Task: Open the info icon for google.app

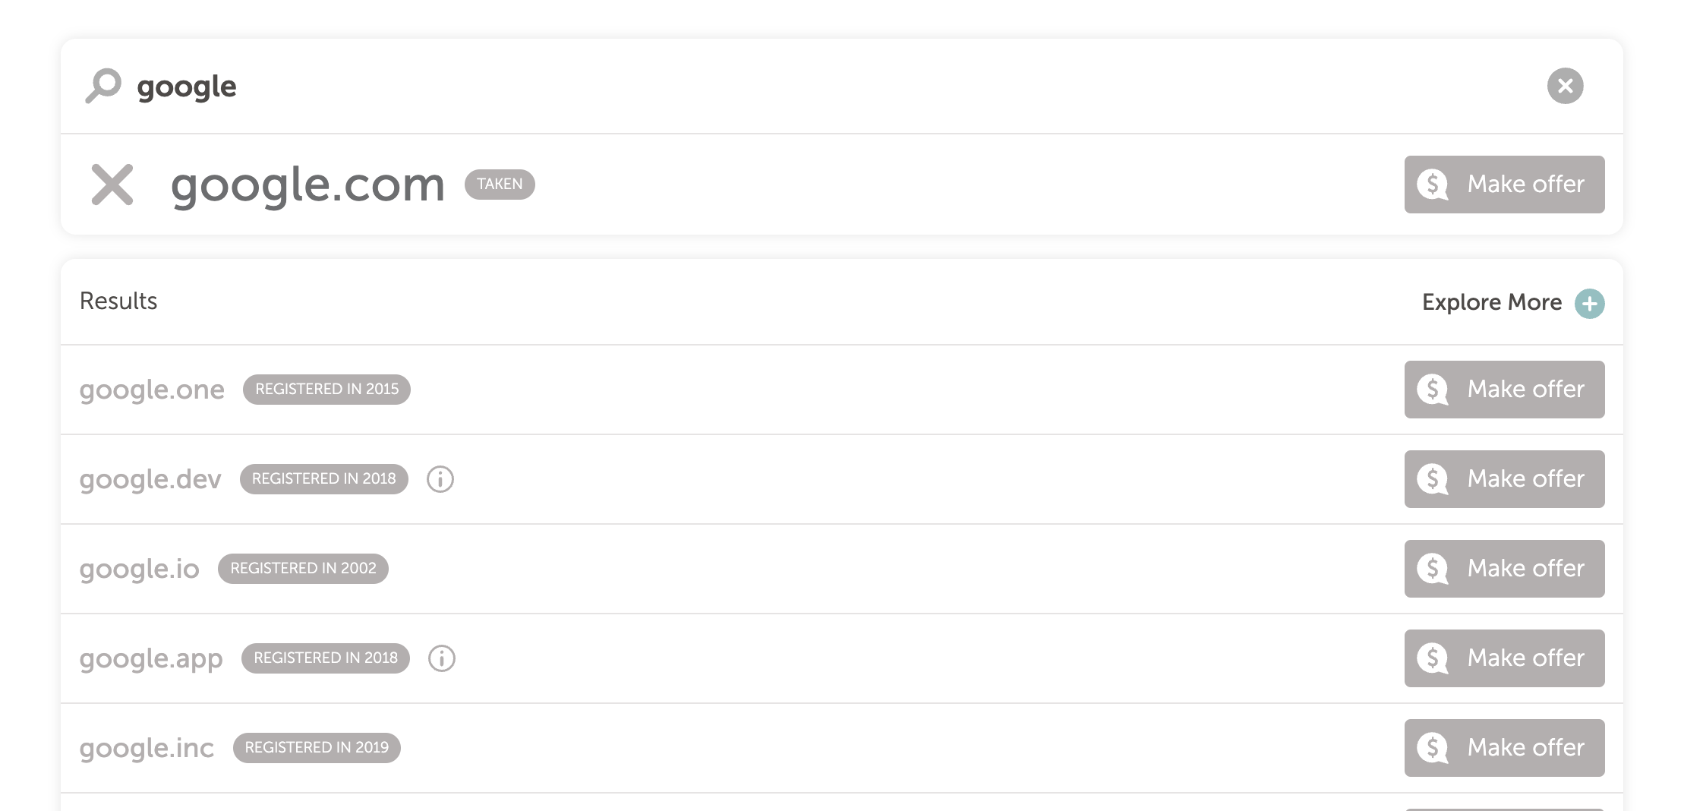Action: (442, 658)
